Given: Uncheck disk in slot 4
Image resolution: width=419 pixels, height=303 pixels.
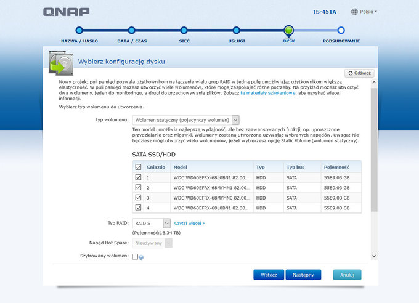Looking at the screenshot, I should pos(138,208).
